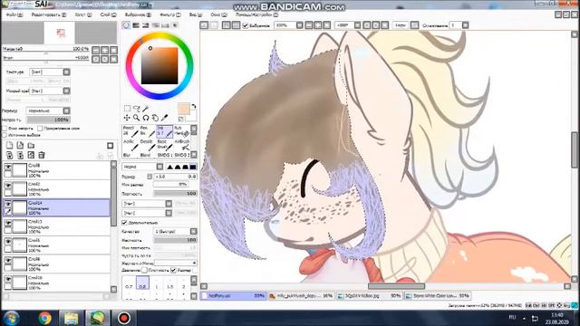Select the magic wand tool
580x326 pixels.
(146, 109)
